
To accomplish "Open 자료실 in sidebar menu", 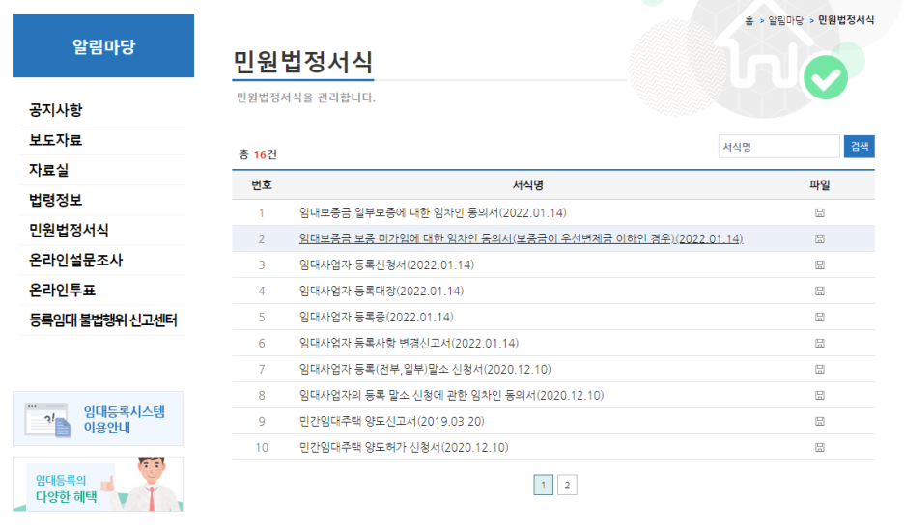I will click(x=49, y=170).
